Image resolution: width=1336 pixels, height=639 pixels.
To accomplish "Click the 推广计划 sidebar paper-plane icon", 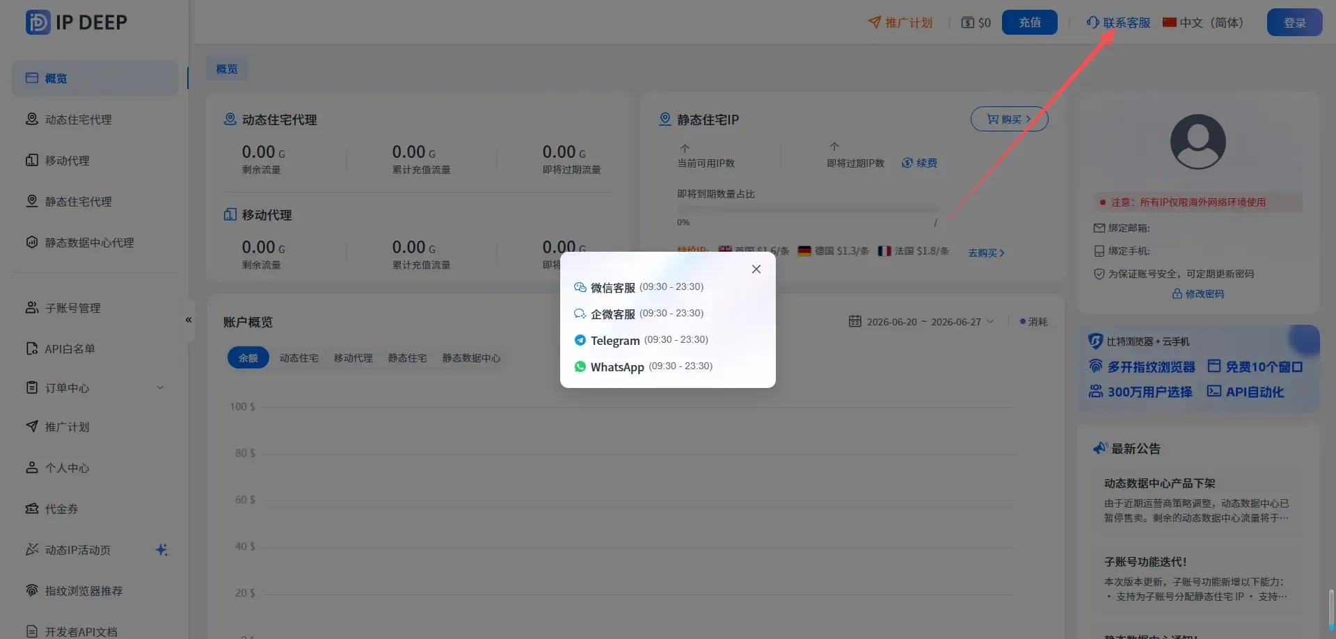I will pos(31,426).
